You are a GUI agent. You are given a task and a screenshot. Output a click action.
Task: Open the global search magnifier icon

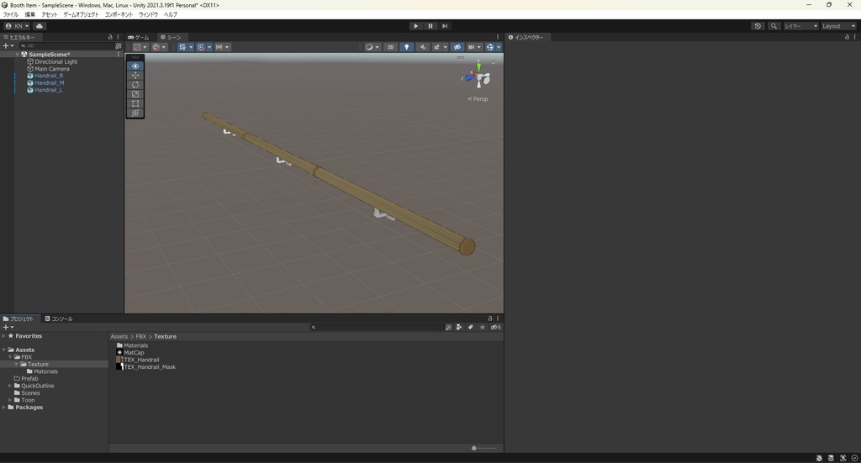(774, 26)
